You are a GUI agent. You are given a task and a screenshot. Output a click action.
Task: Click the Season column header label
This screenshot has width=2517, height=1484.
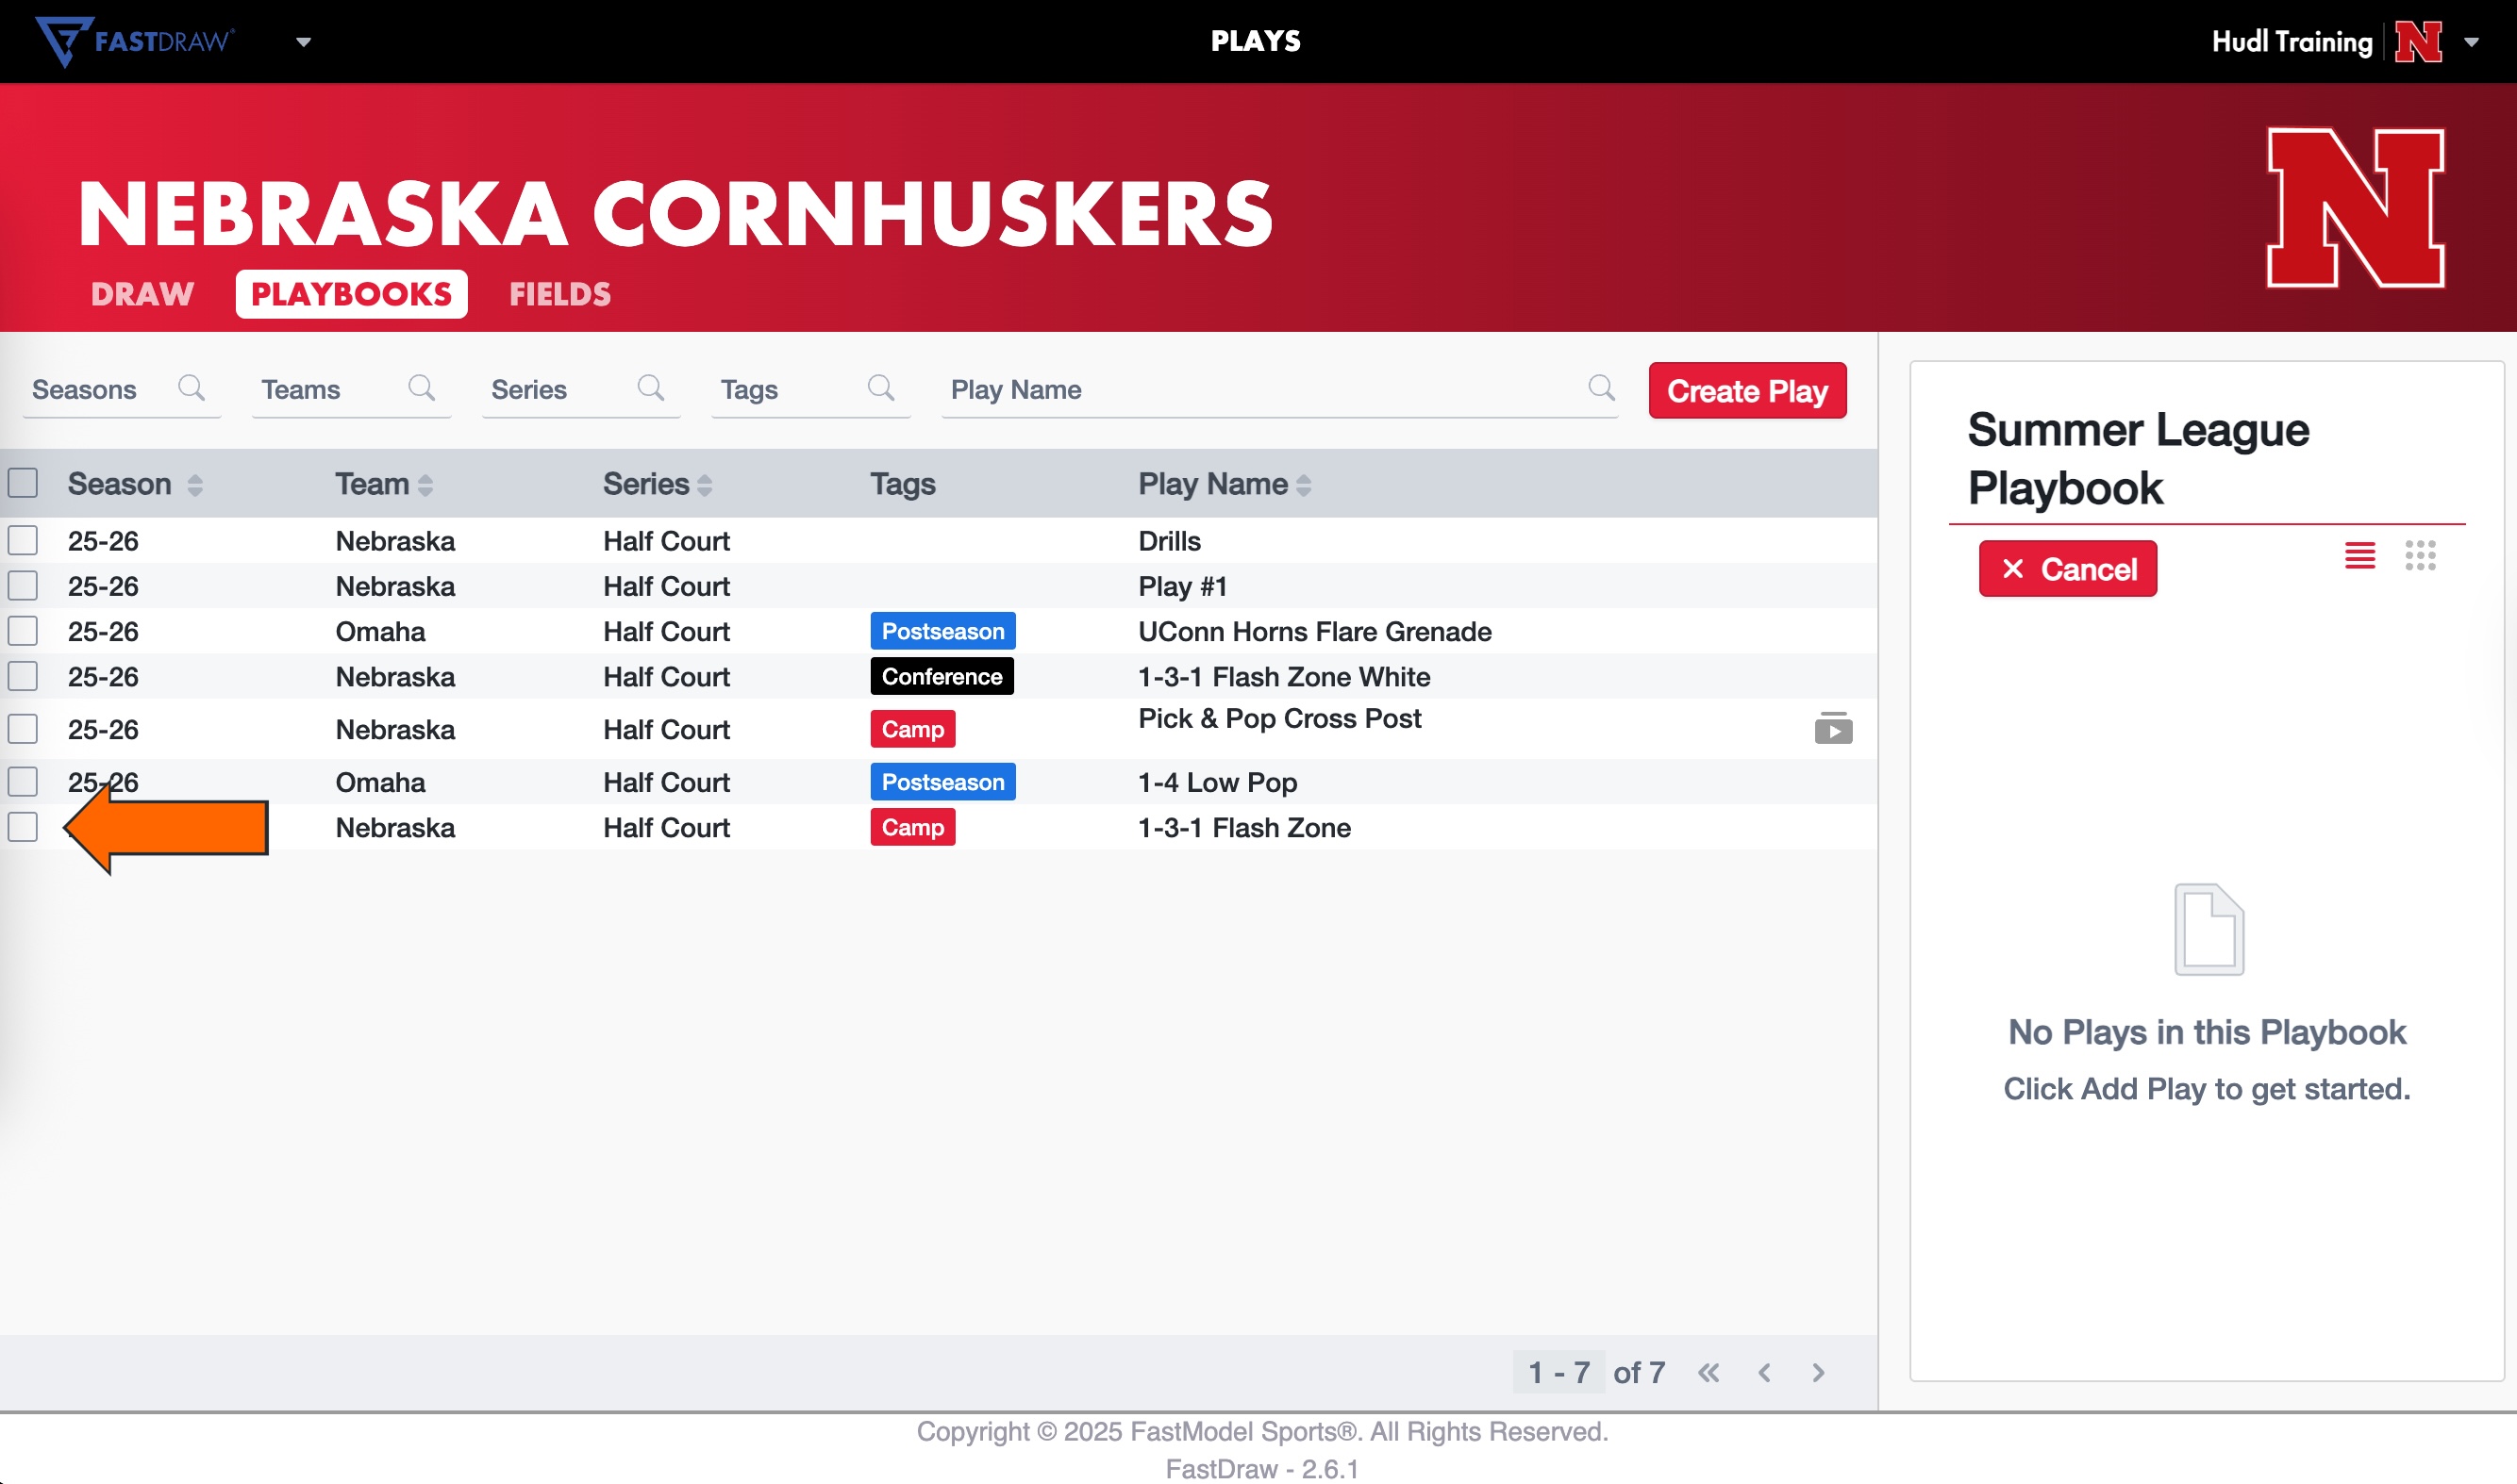click(119, 484)
